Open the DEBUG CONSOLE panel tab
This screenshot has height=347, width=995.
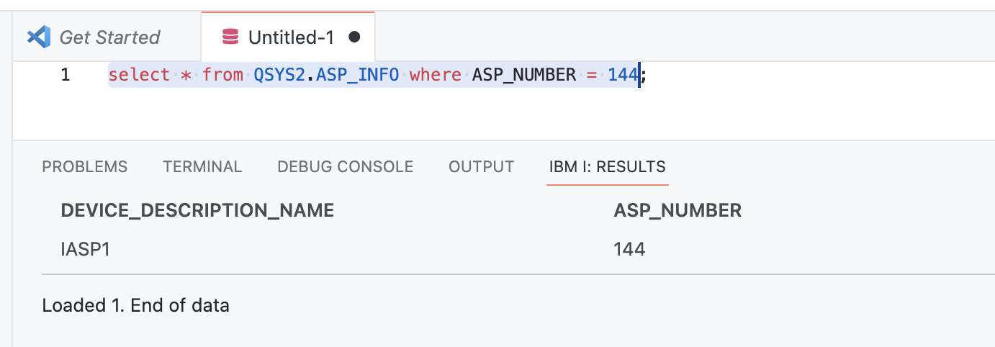(345, 167)
